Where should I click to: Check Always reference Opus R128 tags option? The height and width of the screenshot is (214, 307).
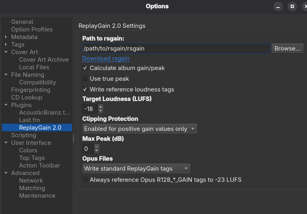(85, 180)
